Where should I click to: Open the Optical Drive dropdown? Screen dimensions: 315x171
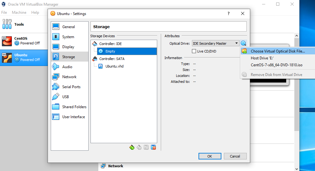215,43
